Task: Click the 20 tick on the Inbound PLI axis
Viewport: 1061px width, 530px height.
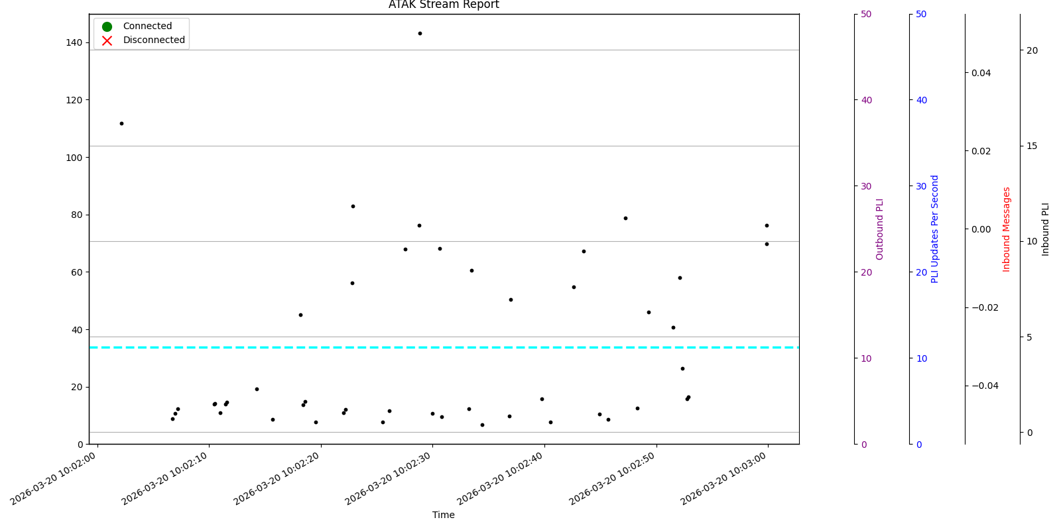Action: (1032, 50)
